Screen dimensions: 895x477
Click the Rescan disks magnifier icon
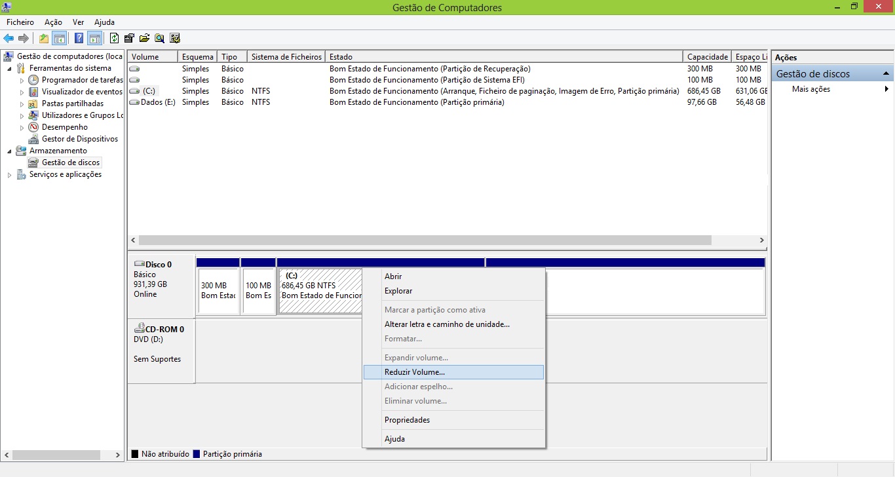tap(159, 38)
